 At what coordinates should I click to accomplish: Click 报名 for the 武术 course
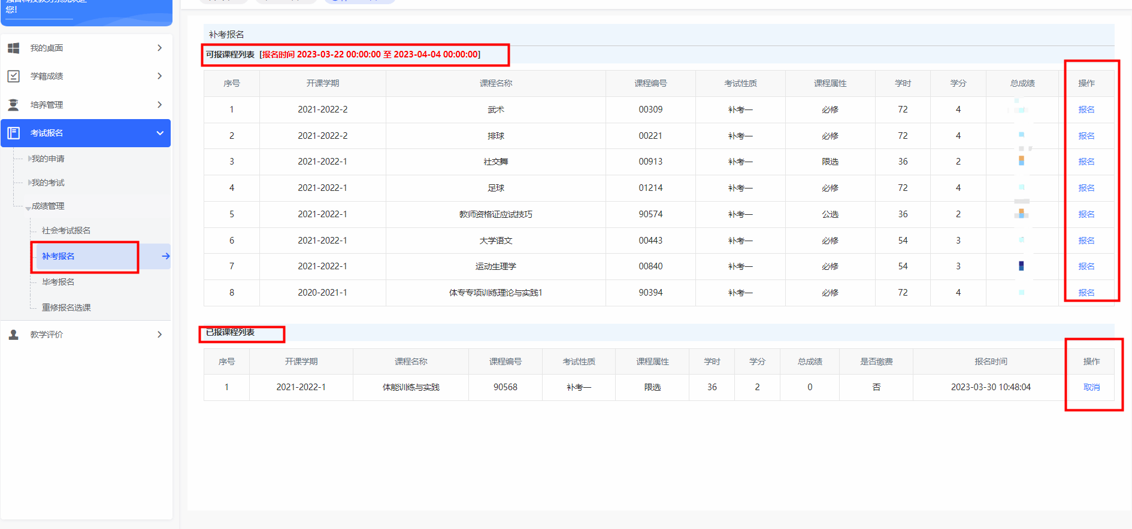click(1086, 110)
